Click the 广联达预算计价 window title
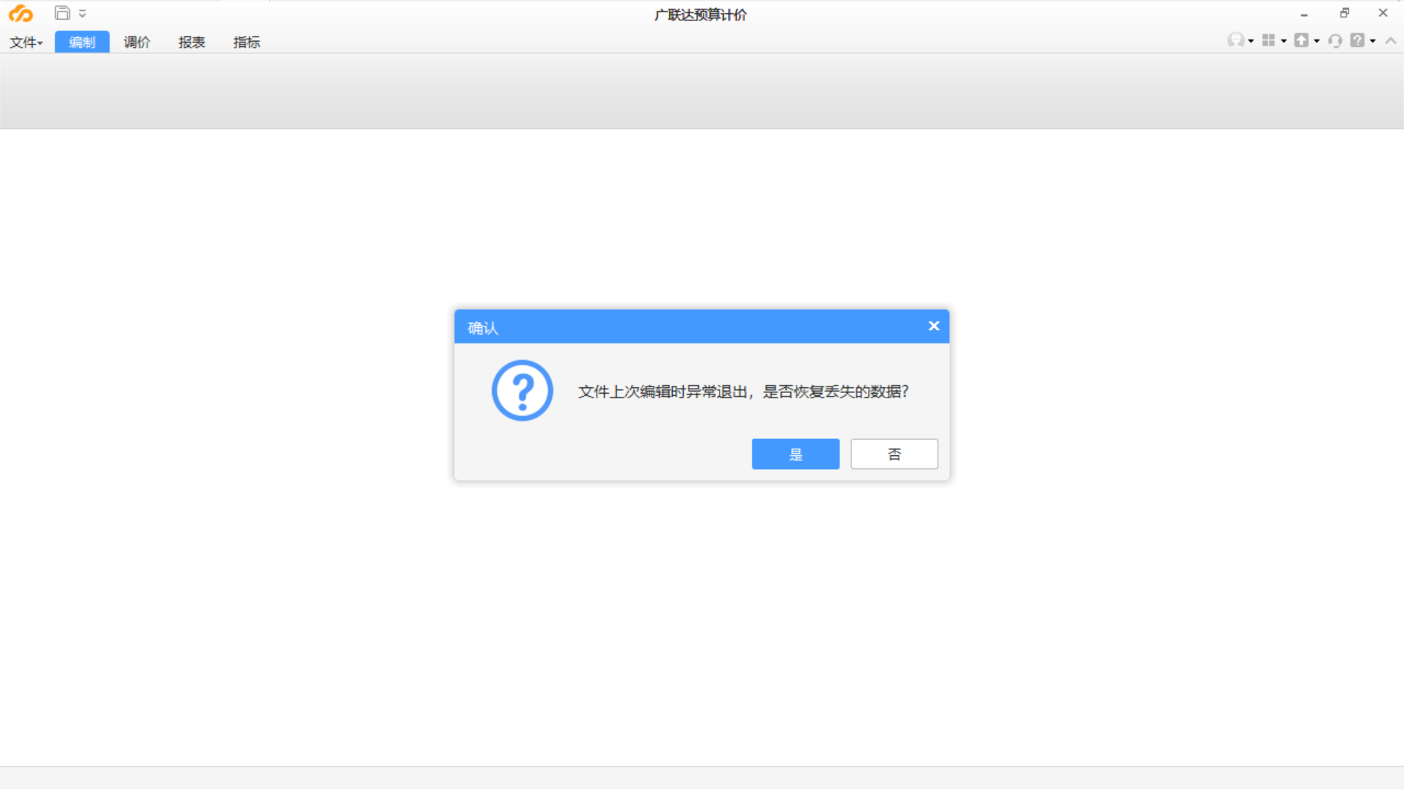This screenshot has height=789, width=1404. pyautogui.click(x=701, y=15)
